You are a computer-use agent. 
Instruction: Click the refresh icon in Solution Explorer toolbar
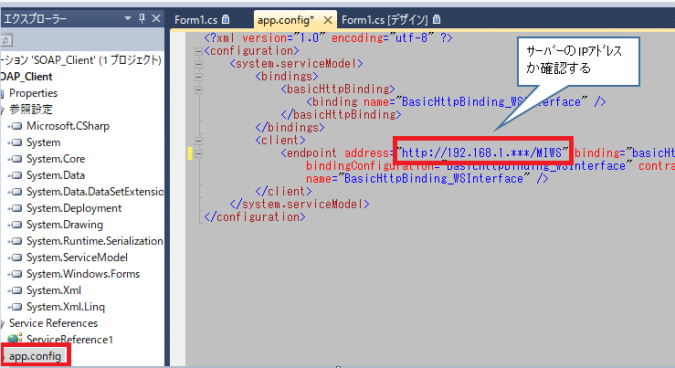[5, 39]
